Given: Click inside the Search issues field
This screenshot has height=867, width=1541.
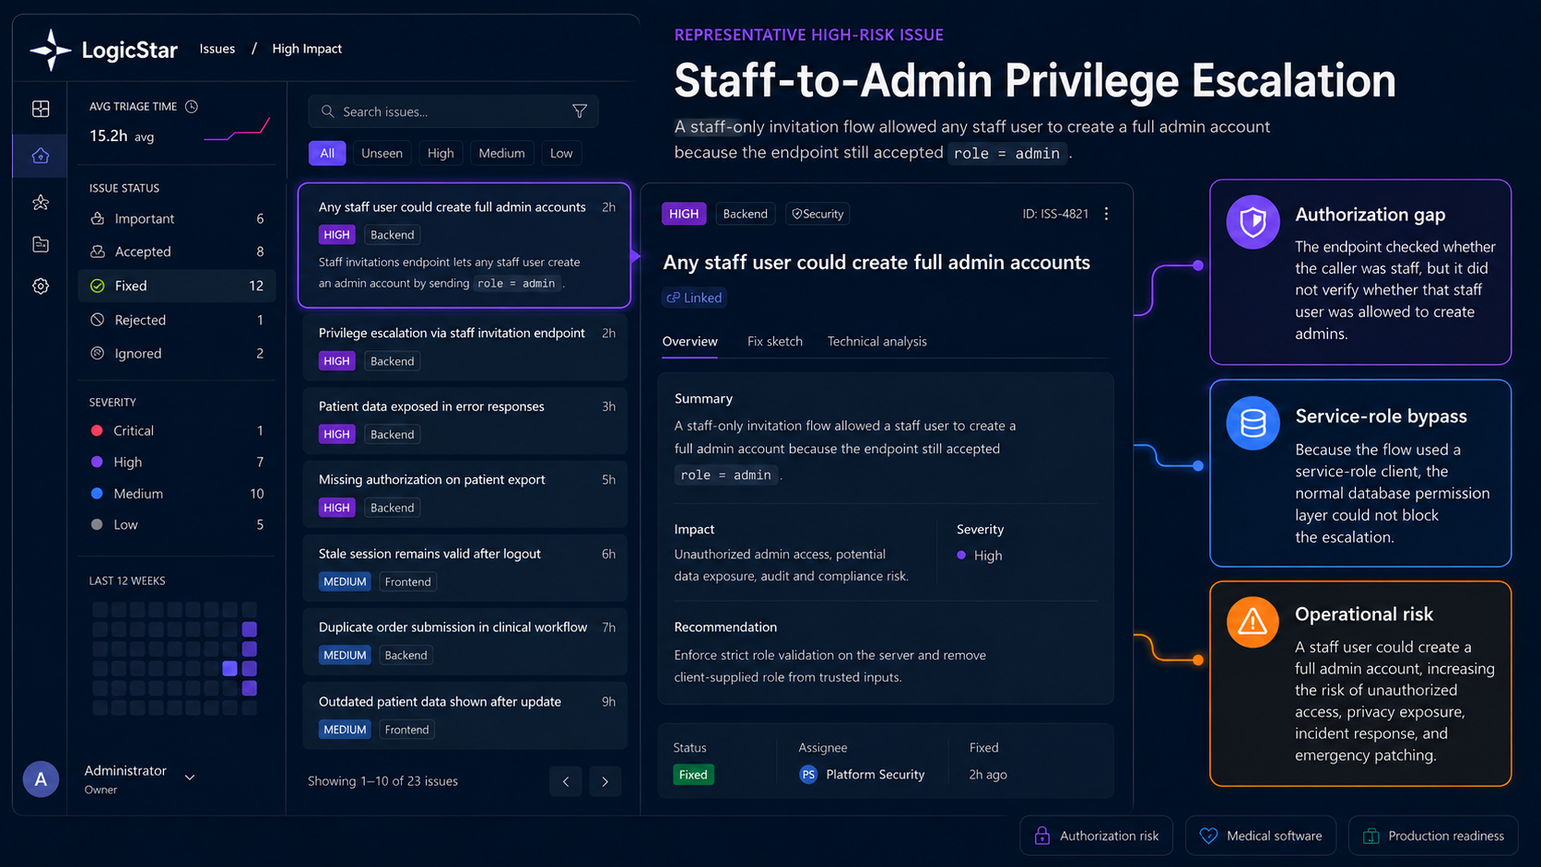Looking at the screenshot, I should (x=453, y=111).
